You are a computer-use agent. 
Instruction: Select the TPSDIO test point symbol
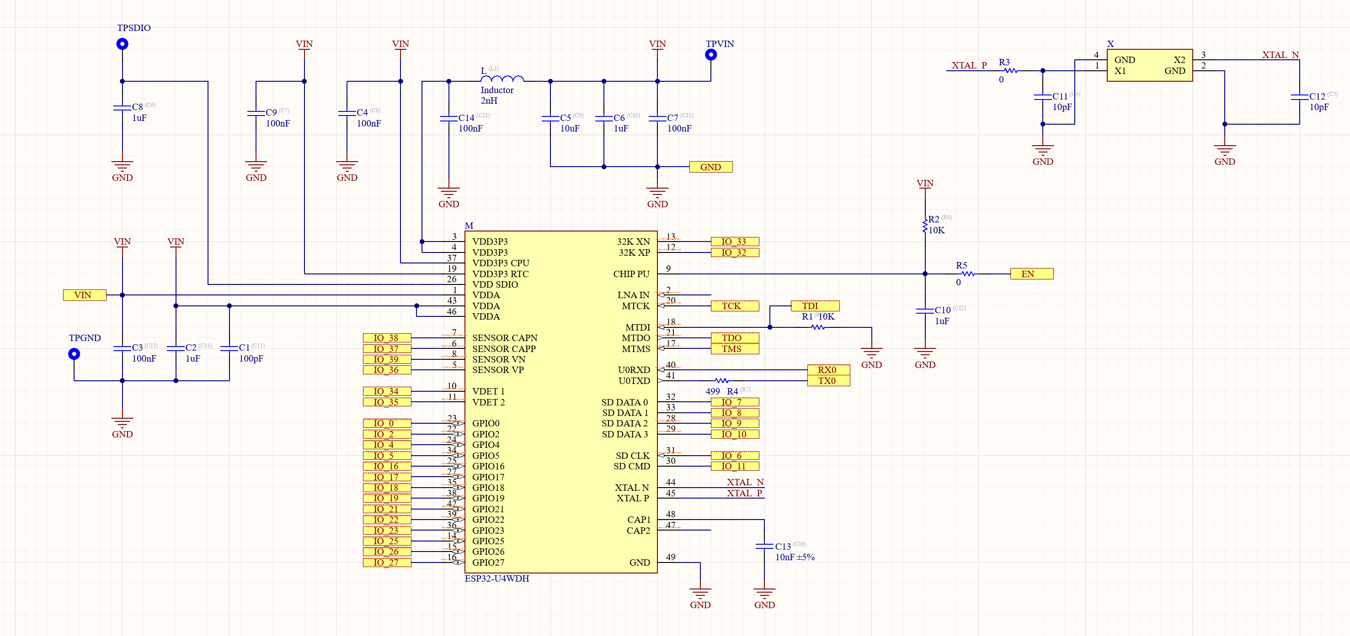click(122, 44)
